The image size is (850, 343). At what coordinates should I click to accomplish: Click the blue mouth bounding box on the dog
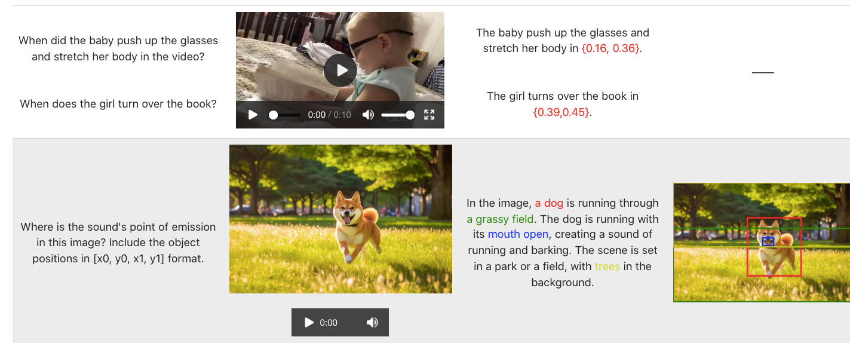(768, 241)
